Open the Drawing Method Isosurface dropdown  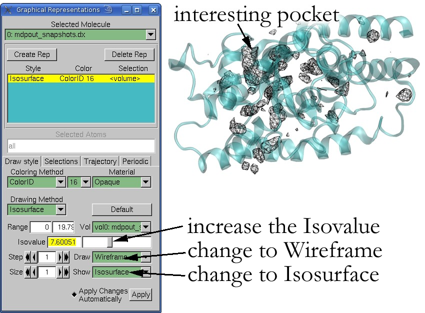point(60,209)
